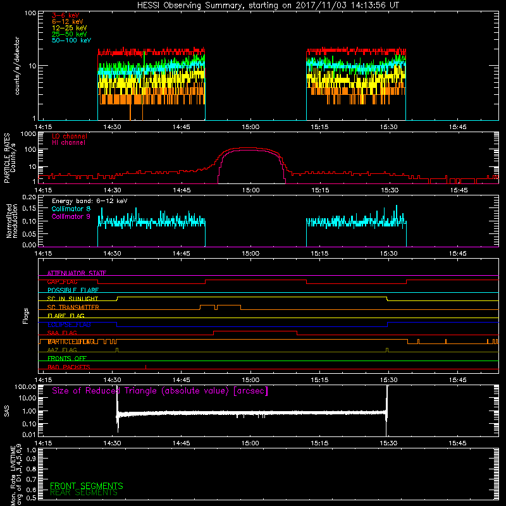Click the 0.20 modulation axis value
The width and height of the screenshot is (506, 506).
[x=29, y=197]
